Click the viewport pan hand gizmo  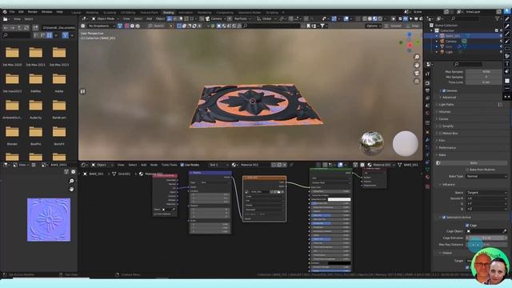[417, 66]
